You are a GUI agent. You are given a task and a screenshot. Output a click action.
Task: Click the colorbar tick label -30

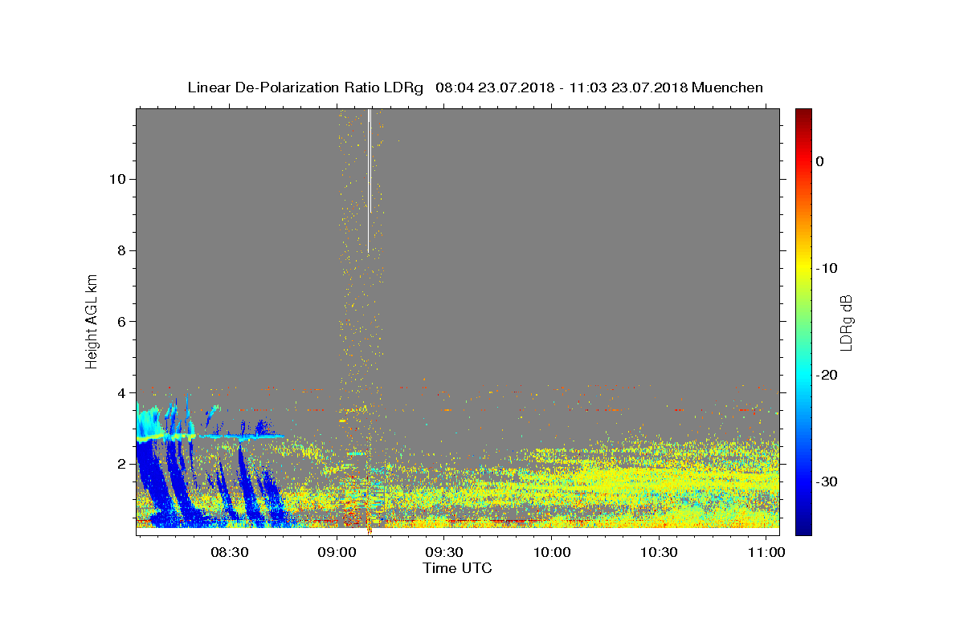click(x=827, y=481)
